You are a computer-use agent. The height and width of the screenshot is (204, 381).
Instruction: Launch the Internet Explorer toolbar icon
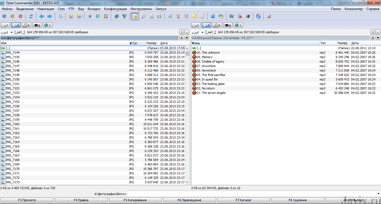point(117,16)
